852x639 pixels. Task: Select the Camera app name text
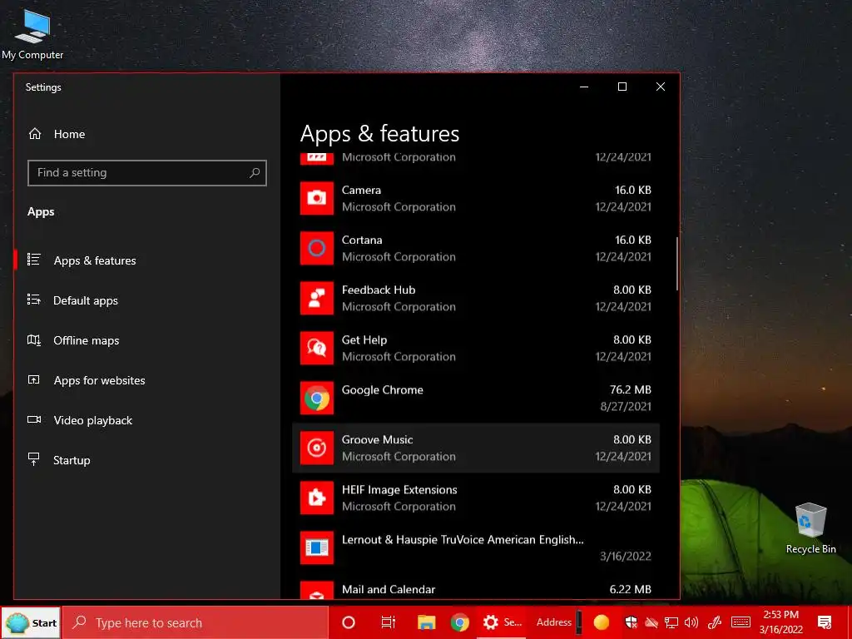click(361, 191)
